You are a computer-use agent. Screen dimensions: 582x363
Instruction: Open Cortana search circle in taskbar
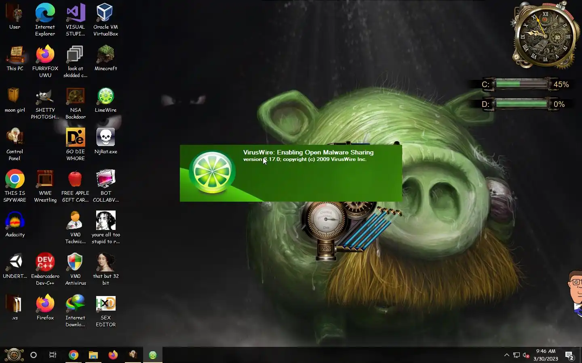click(x=34, y=355)
